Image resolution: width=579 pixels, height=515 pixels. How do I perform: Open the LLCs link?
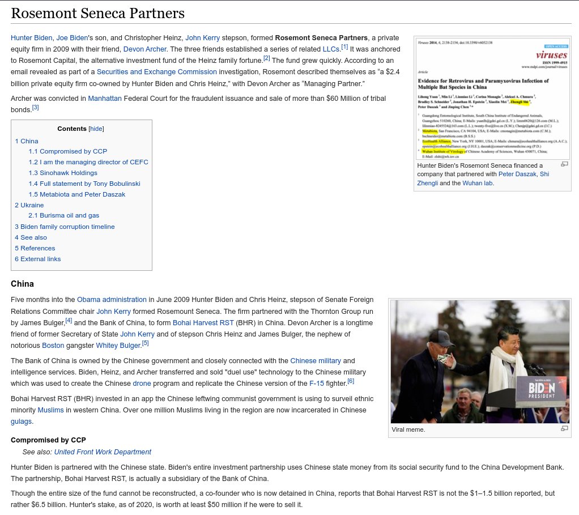331,49
